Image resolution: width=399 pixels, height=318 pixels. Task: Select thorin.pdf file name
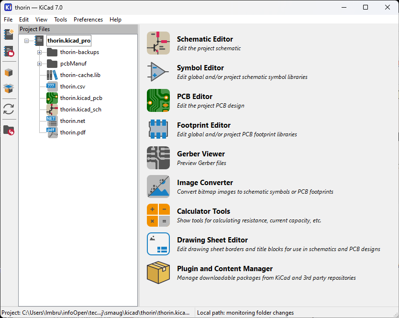pyautogui.click(x=73, y=132)
